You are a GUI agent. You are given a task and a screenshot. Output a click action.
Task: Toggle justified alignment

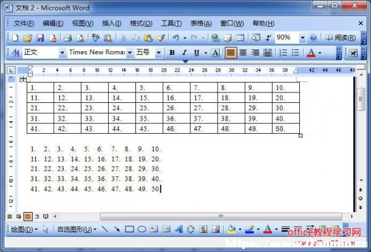(231, 52)
